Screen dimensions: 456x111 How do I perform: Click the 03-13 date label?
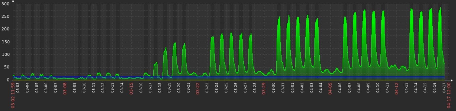click(112, 87)
